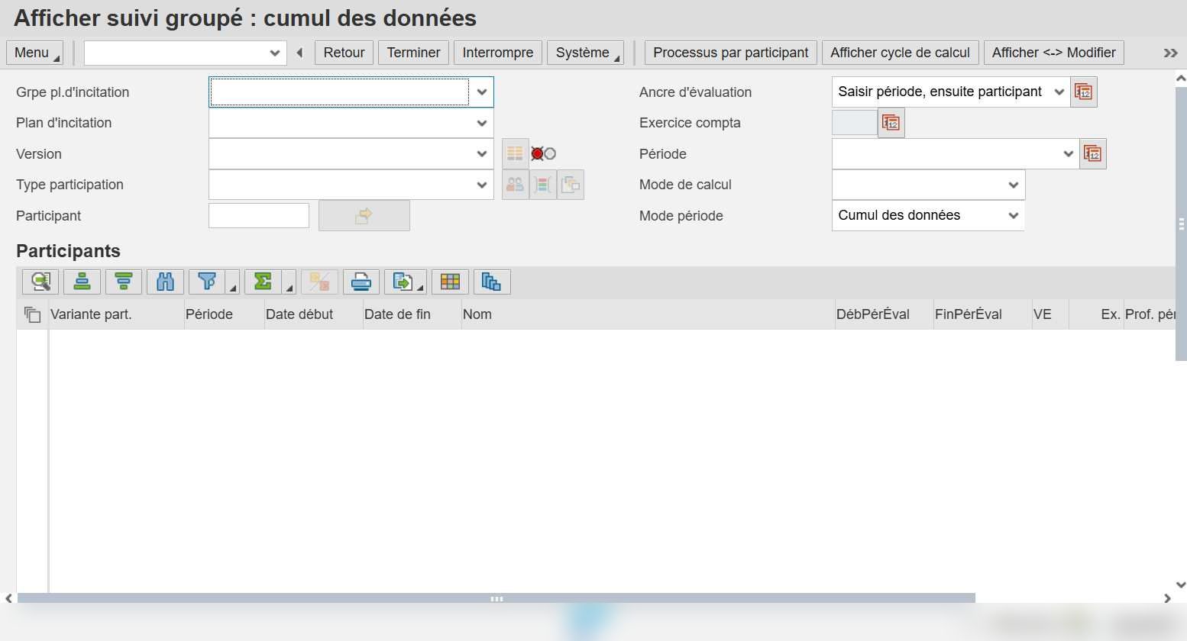
Task: Click Processus par participant button
Action: (730, 53)
